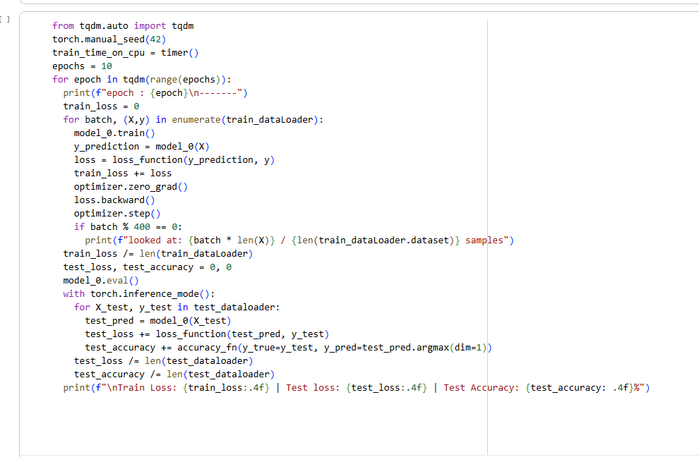The height and width of the screenshot is (457, 699).
Task: Click the train_loss = 0 line
Action: click(101, 106)
